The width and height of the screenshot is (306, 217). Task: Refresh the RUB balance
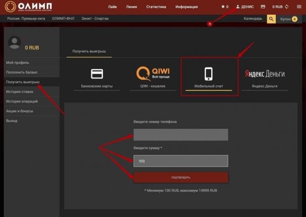tap(287, 7)
